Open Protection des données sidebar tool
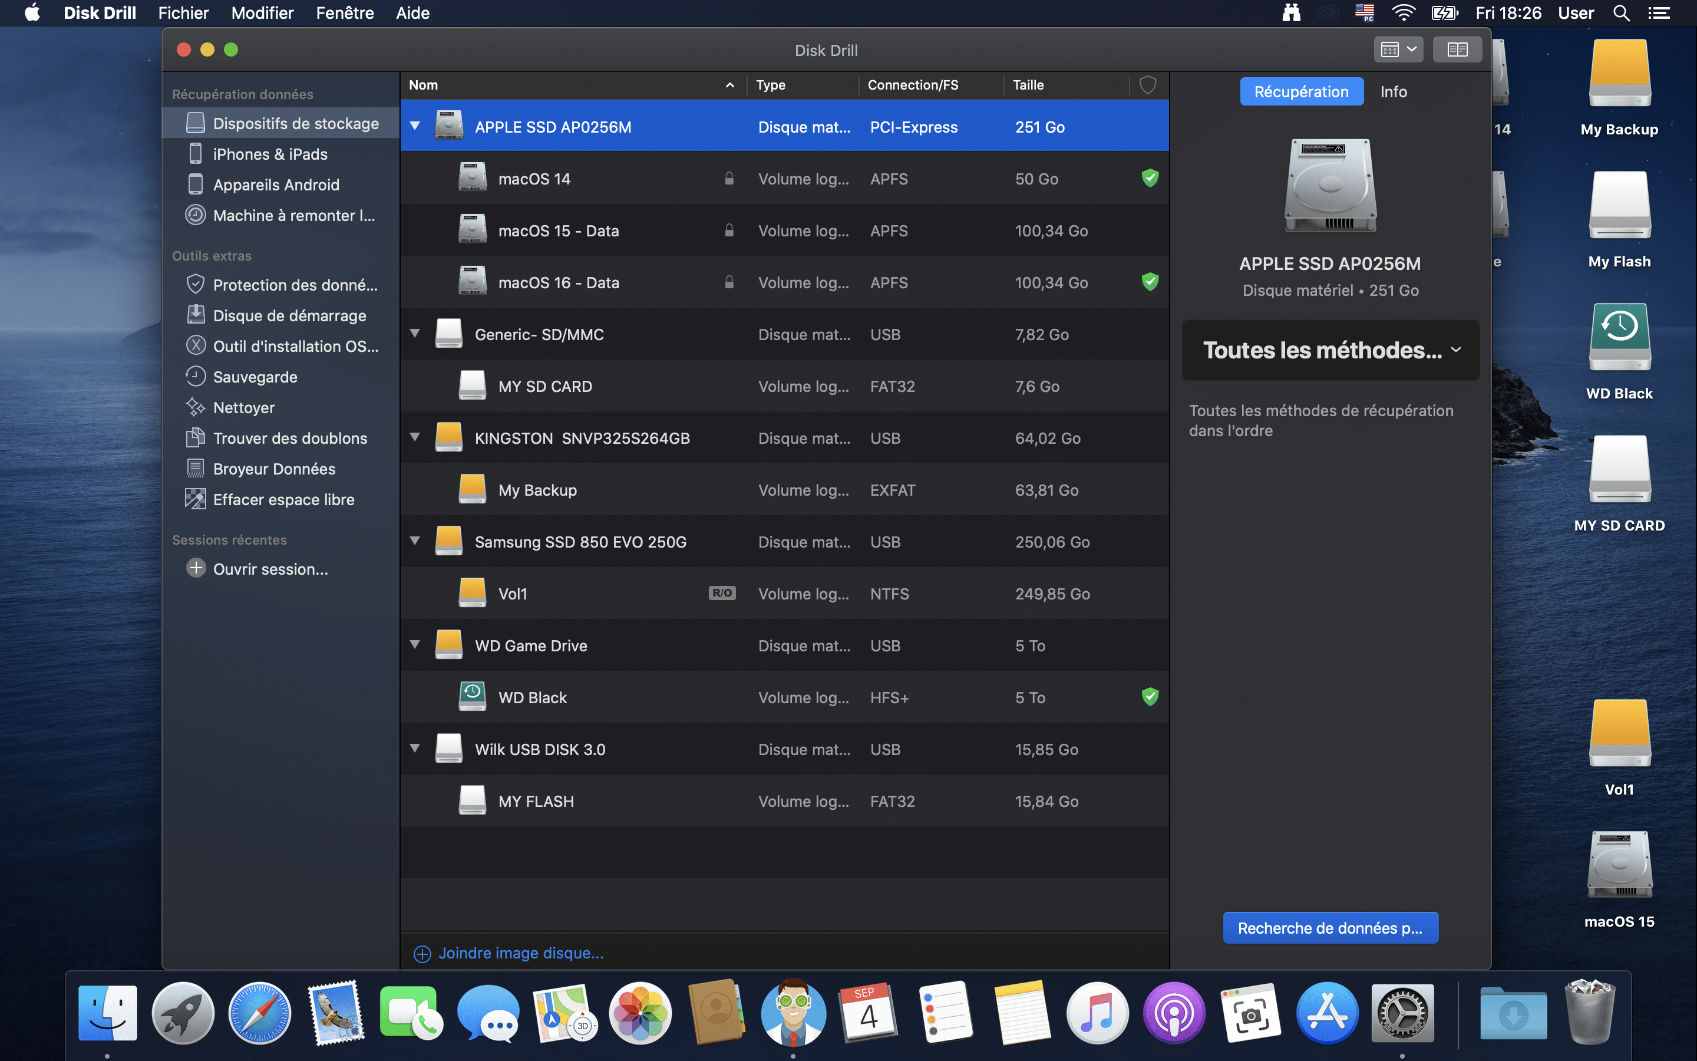Viewport: 1697px width, 1061px height. pyautogui.click(x=295, y=285)
